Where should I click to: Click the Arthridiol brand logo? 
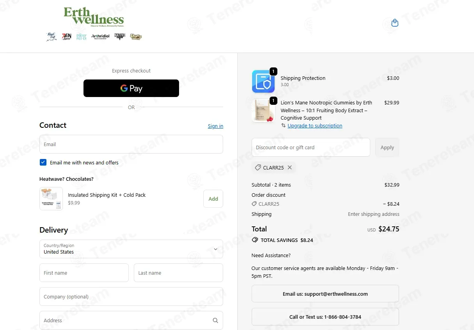100,36
